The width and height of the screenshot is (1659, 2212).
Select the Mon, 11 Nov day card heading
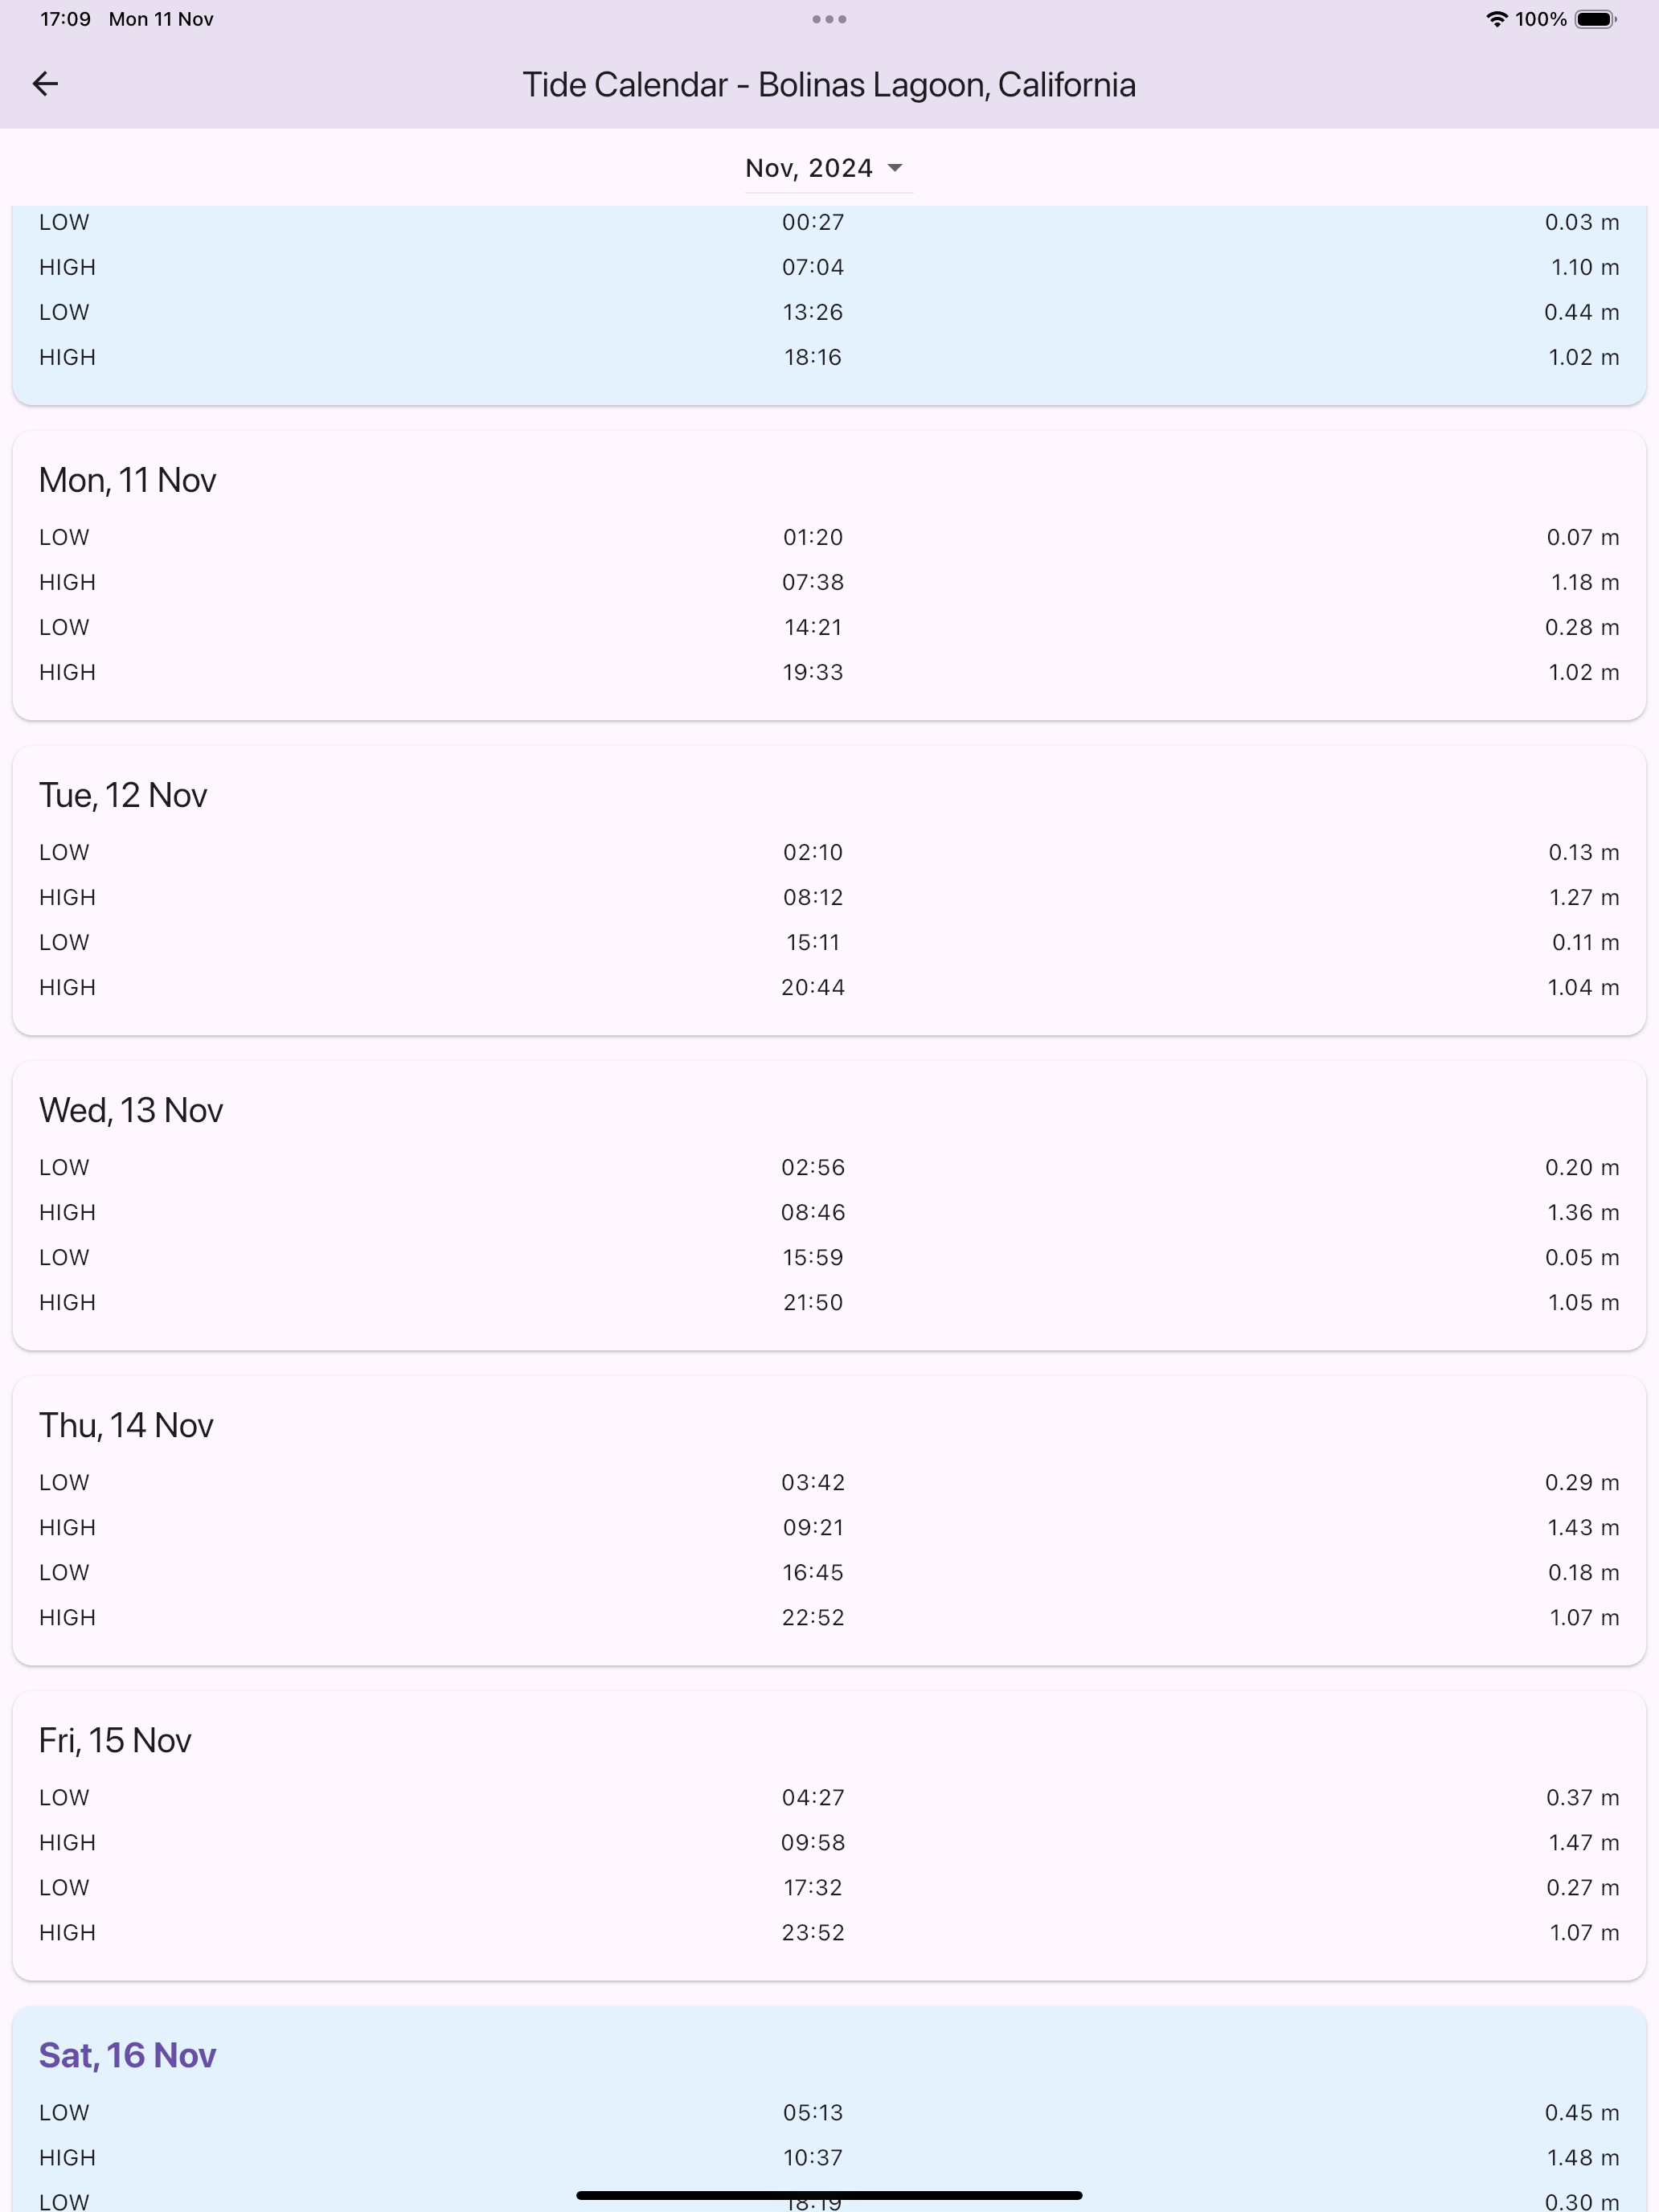coord(128,481)
